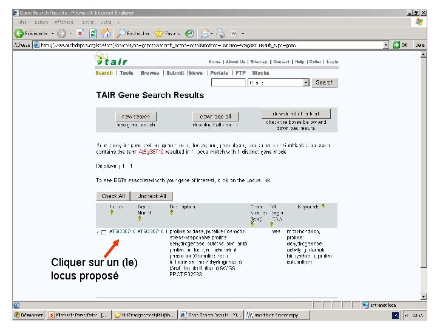
Task: Open the Browse tab in TAIR navigation
Action: click(150, 73)
